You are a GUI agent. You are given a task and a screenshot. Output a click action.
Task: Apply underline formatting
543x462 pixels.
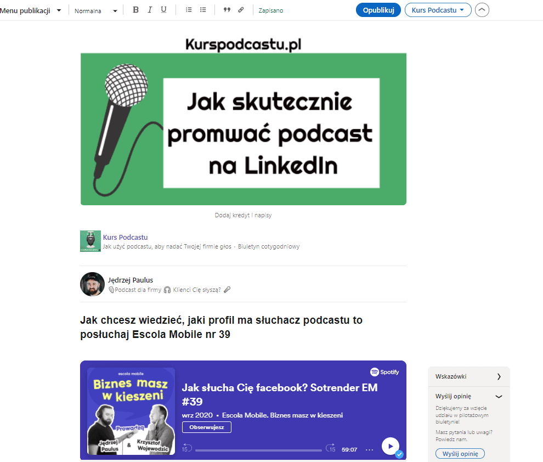pos(164,9)
